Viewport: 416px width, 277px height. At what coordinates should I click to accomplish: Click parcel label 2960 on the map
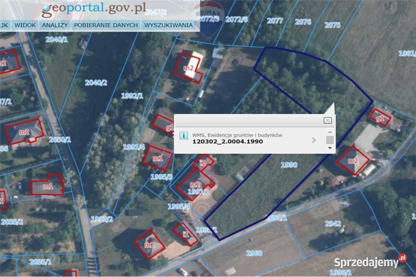pos(254,252)
